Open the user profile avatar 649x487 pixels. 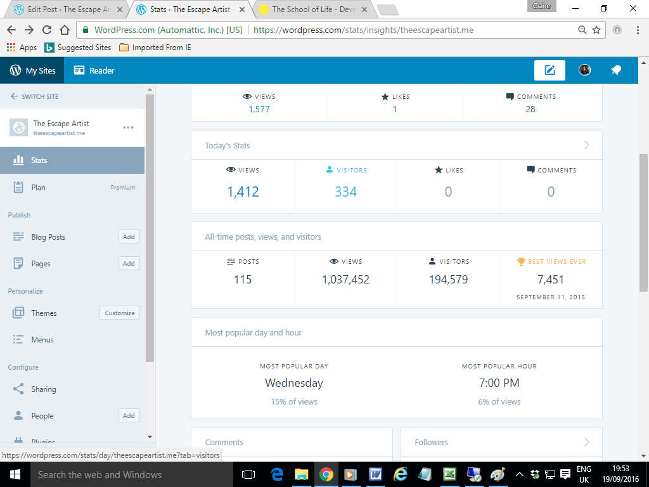click(584, 70)
